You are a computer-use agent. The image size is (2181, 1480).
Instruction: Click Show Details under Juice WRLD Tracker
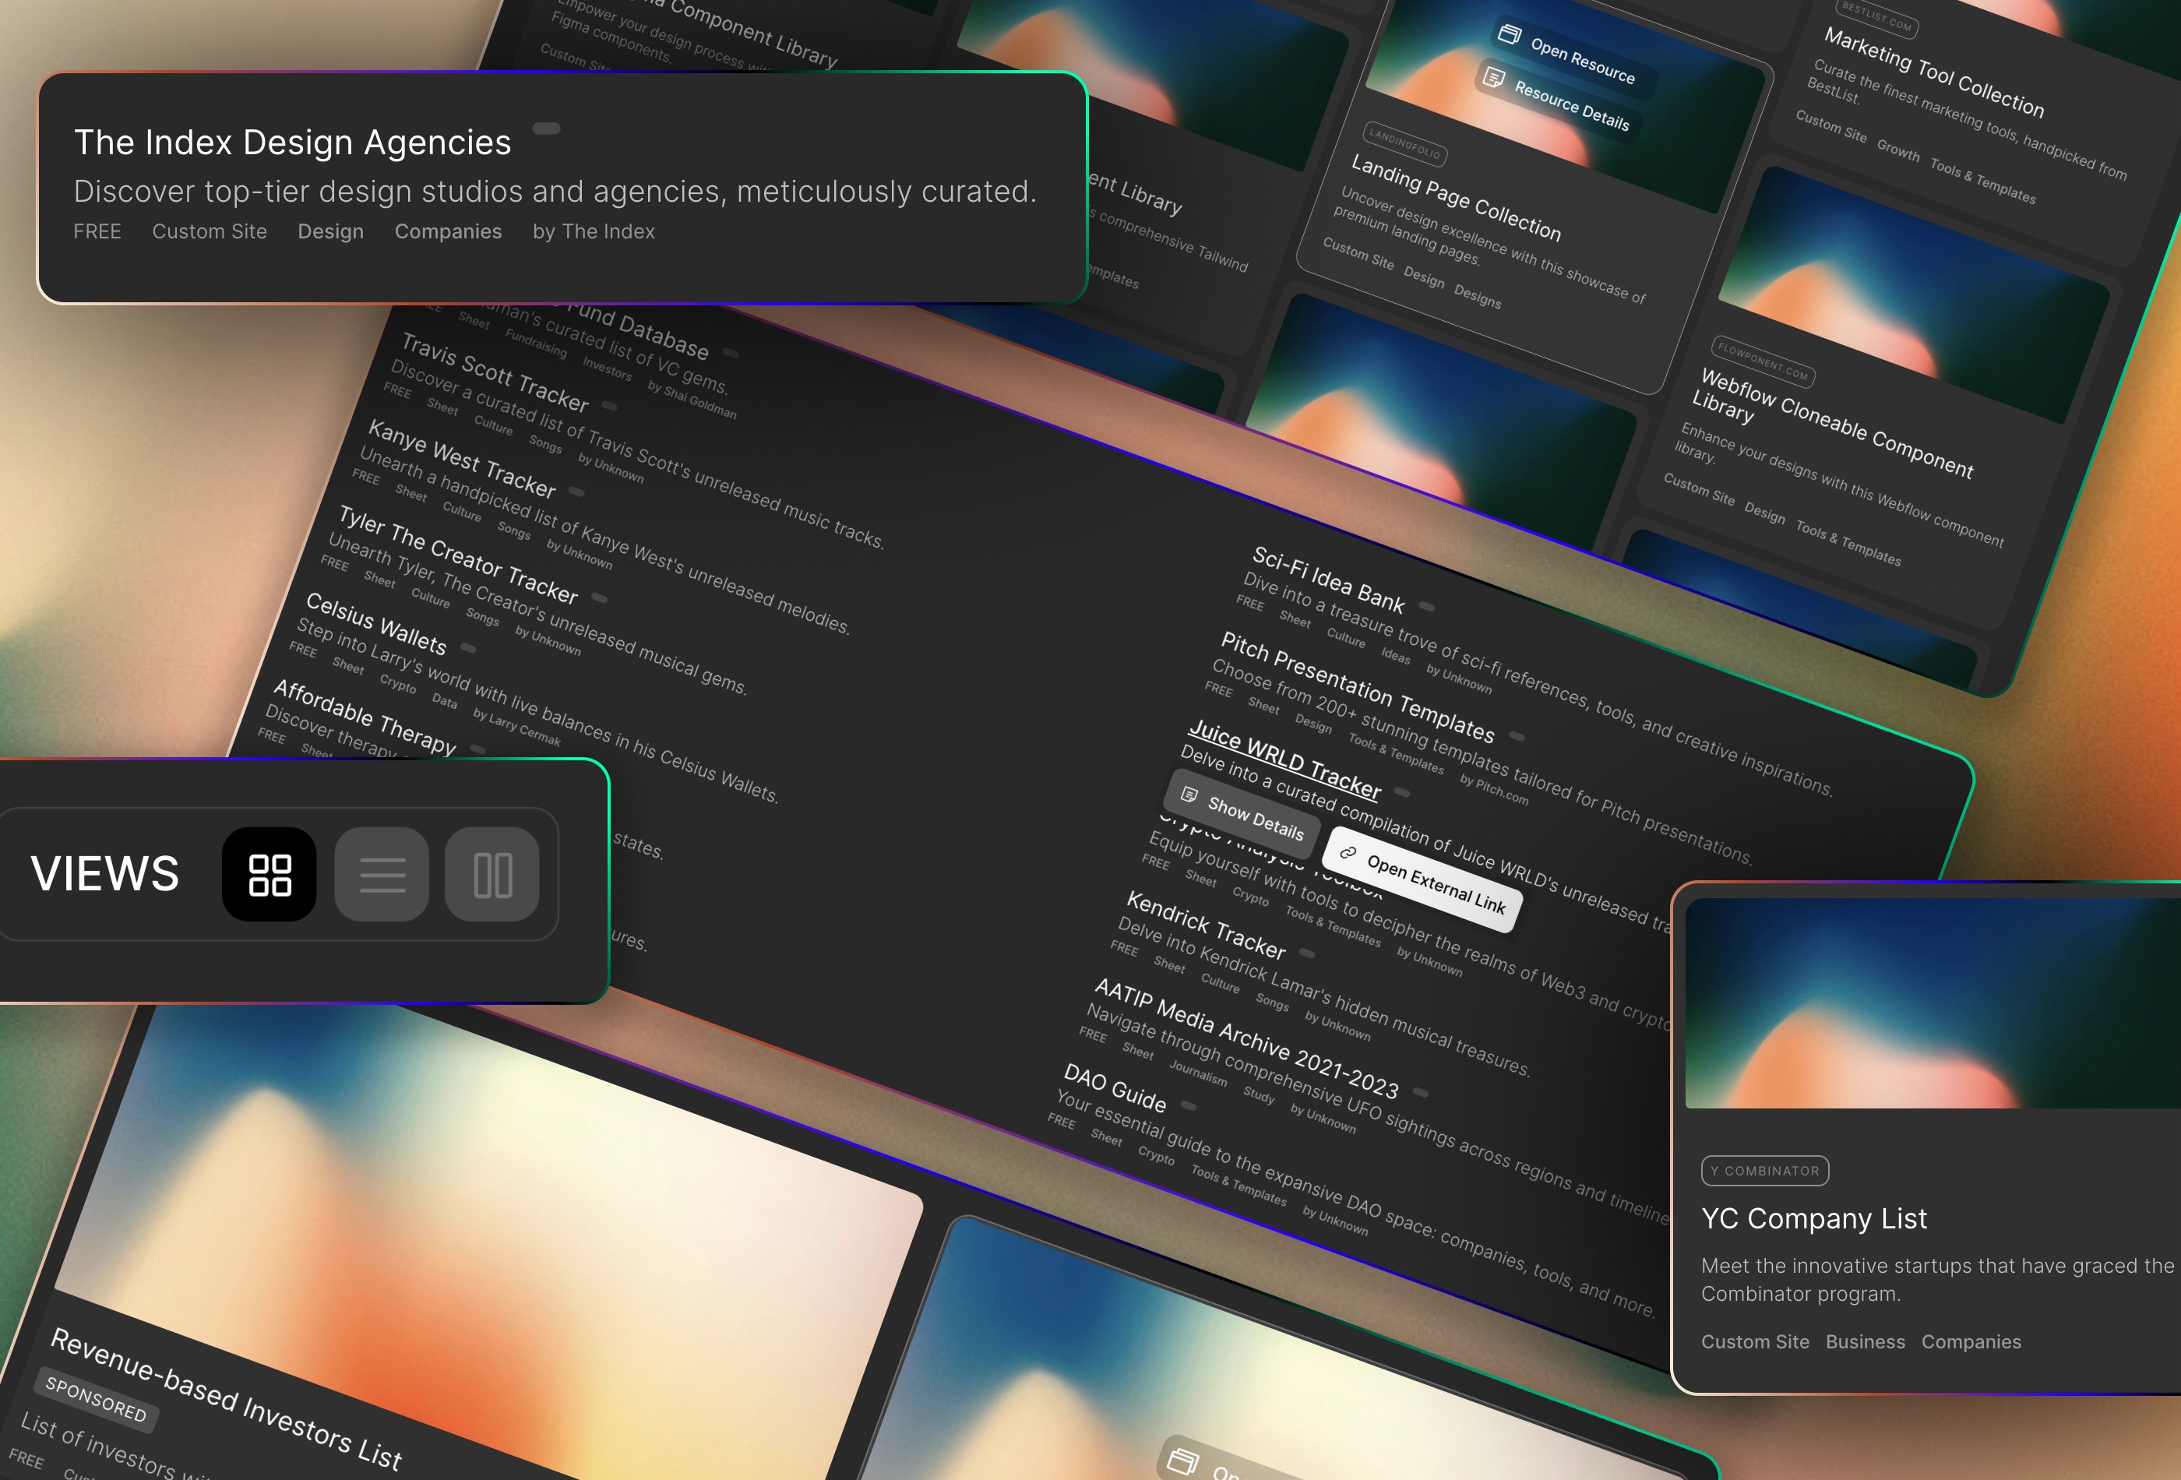tap(1242, 814)
